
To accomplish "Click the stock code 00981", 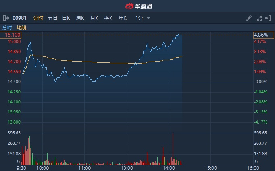I will coord(19,18).
